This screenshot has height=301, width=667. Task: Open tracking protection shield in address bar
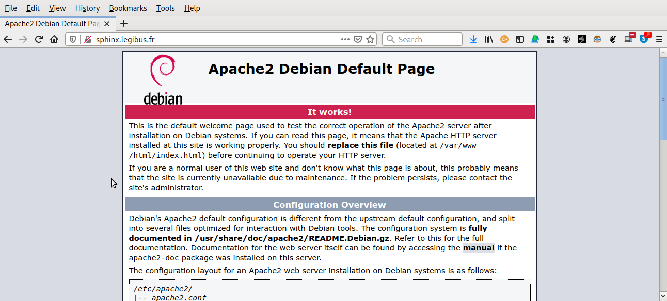(x=73, y=39)
